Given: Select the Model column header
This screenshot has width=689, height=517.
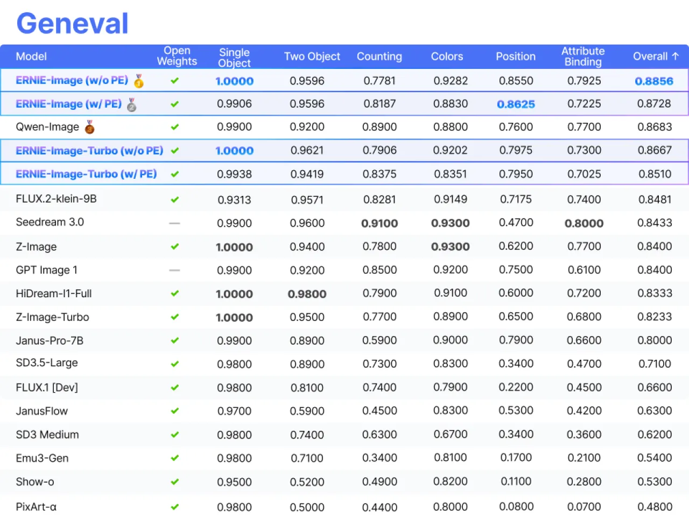Looking at the screenshot, I should (31, 57).
